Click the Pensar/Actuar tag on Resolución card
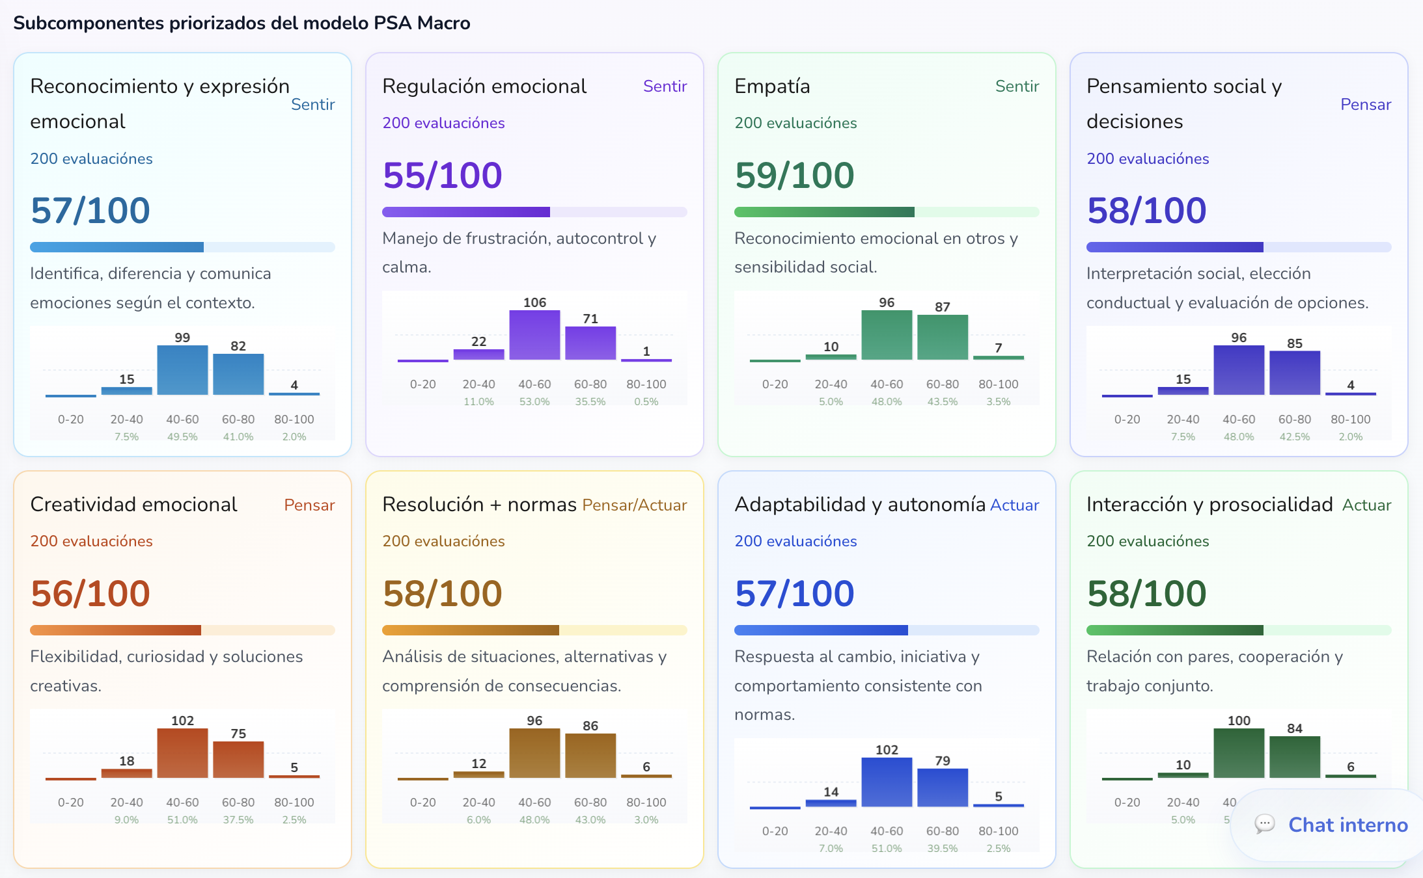Viewport: 1423px width, 878px height. coord(635,505)
